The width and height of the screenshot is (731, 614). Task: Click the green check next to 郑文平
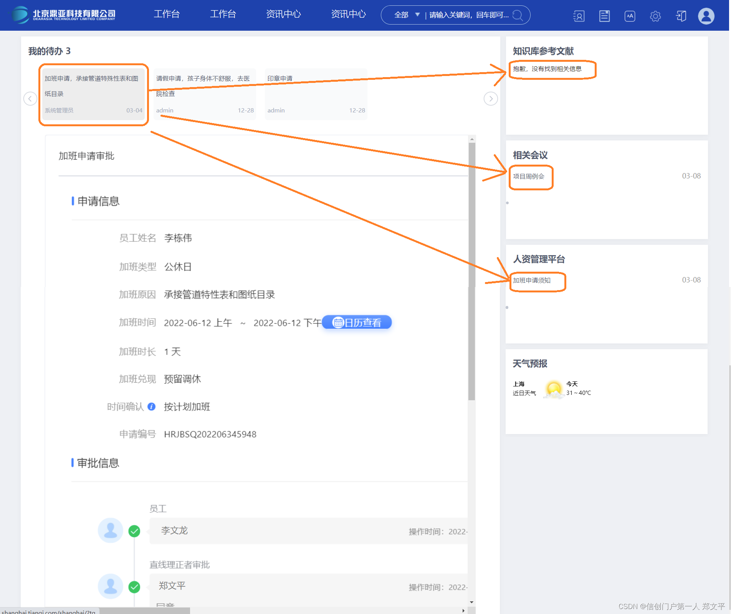click(134, 587)
